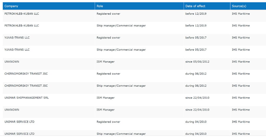This screenshot has width=266, height=137.
Task: Click 'during 06/2012' in the Registered owner row
Action: coord(196,74)
